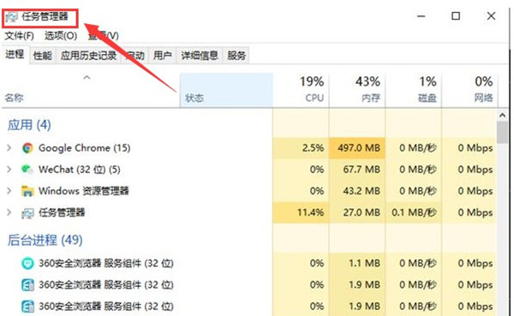
Task: Click the WeChat app icon
Action: 27,170
